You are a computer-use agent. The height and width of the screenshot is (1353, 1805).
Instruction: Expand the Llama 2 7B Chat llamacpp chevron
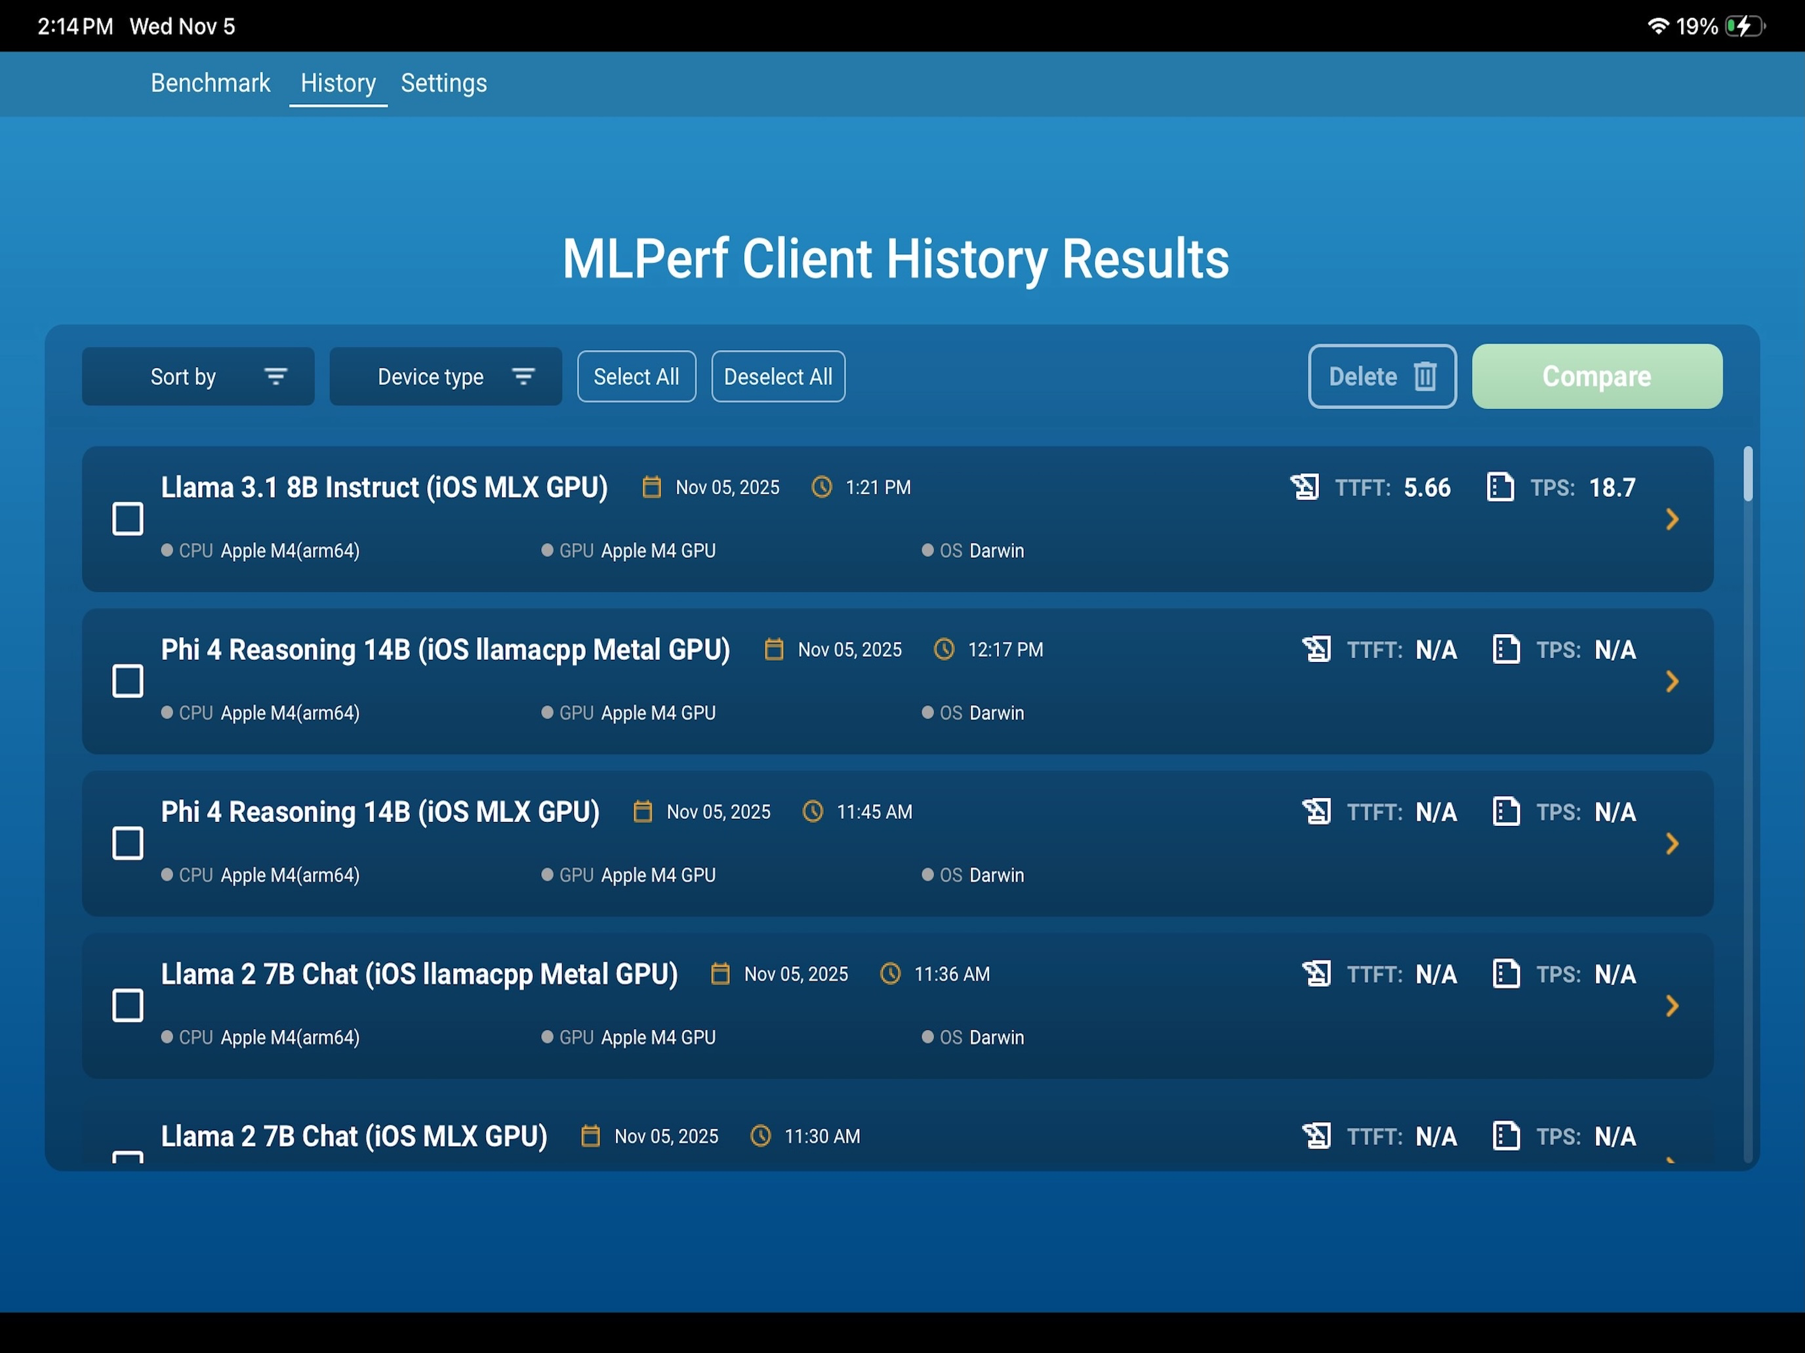[x=1672, y=1006]
